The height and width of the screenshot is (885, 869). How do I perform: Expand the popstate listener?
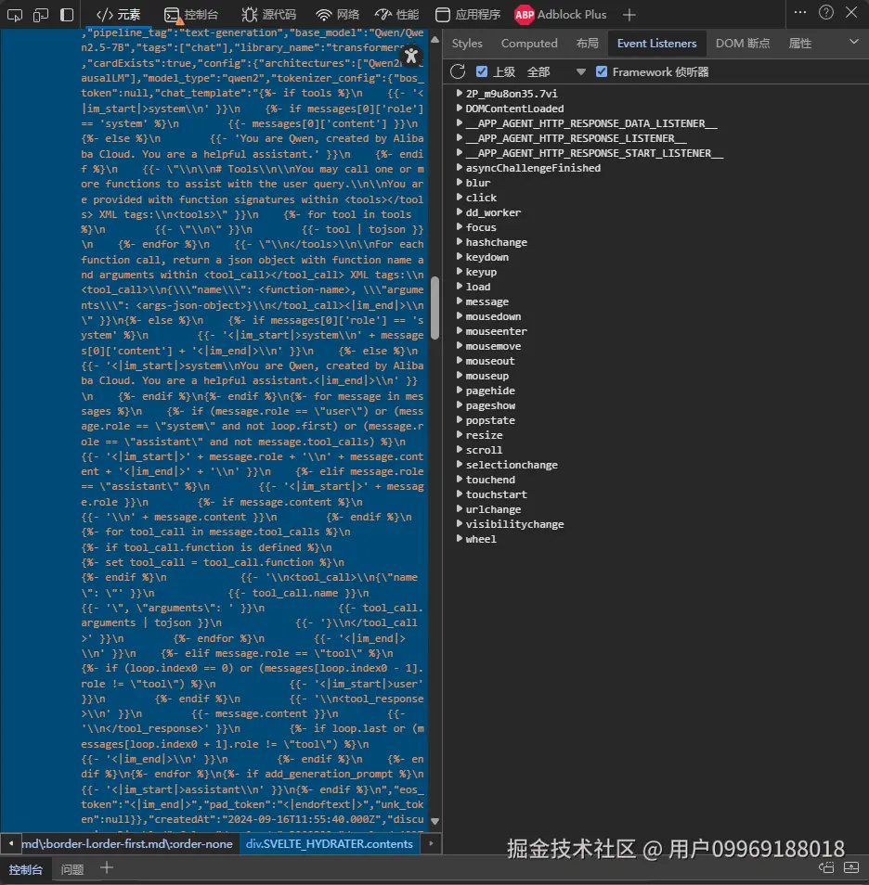click(460, 419)
